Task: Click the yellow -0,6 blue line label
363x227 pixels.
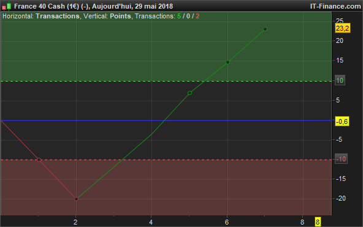Action: 342,121
